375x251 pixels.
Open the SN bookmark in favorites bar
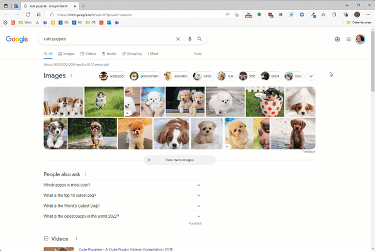point(64,23)
